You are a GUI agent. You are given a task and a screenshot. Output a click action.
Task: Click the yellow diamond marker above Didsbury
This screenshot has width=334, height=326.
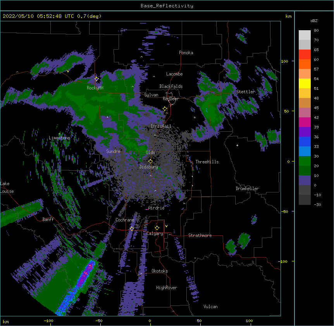coord(150,161)
